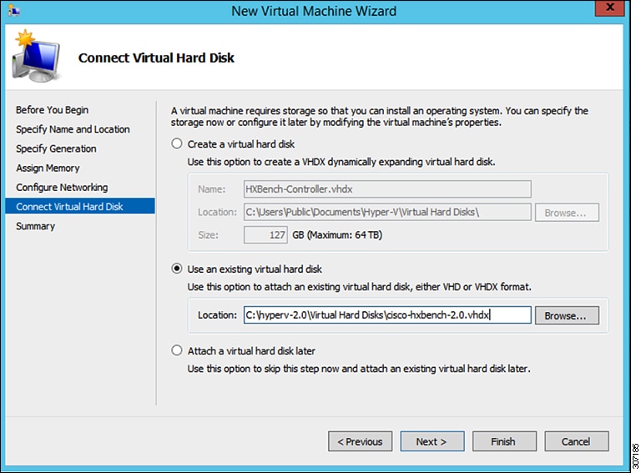This screenshot has width=641, height=473.
Task: Select Use an existing virtual hard disk
Action: click(x=177, y=269)
